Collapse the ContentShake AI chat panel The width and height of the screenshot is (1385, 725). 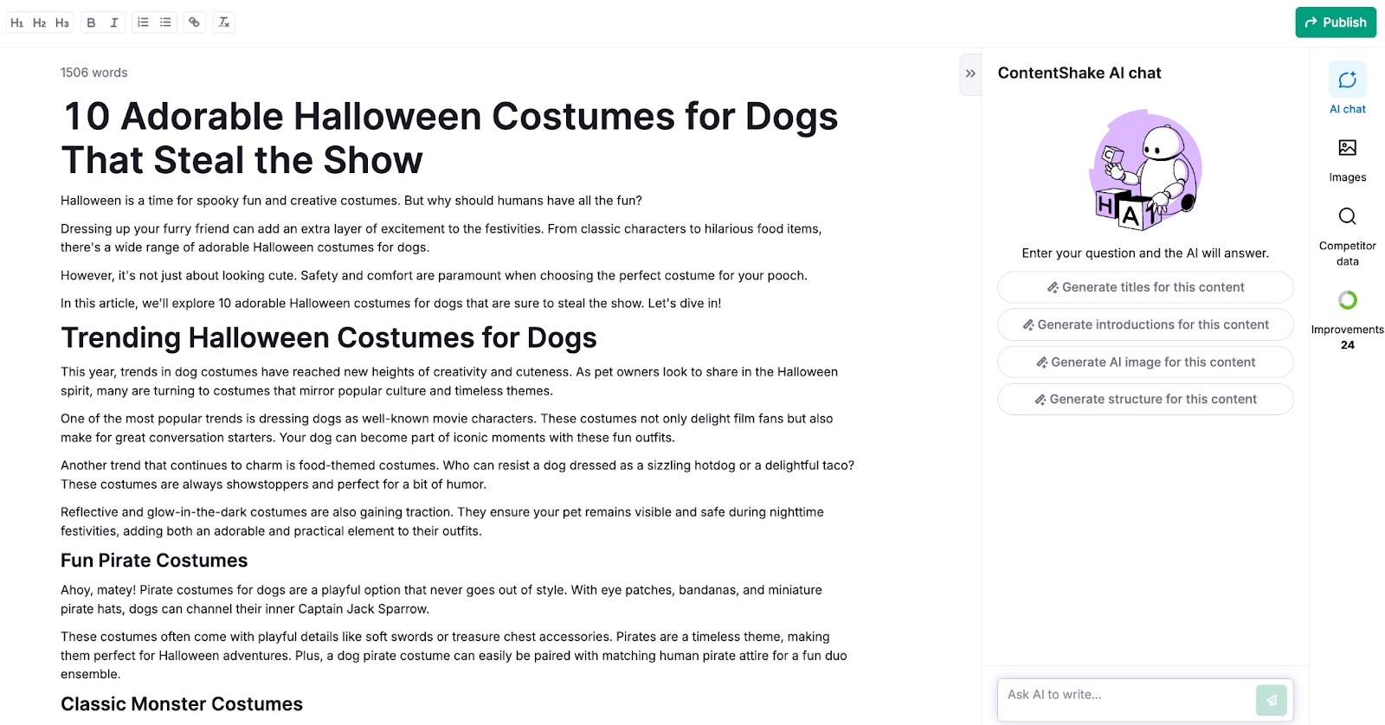coord(970,74)
